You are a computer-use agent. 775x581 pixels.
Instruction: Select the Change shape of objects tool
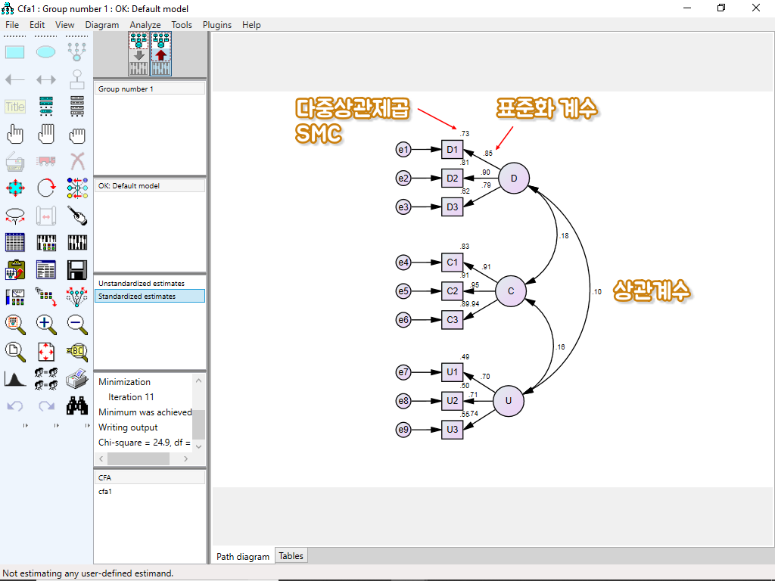click(x=15, y=188)
